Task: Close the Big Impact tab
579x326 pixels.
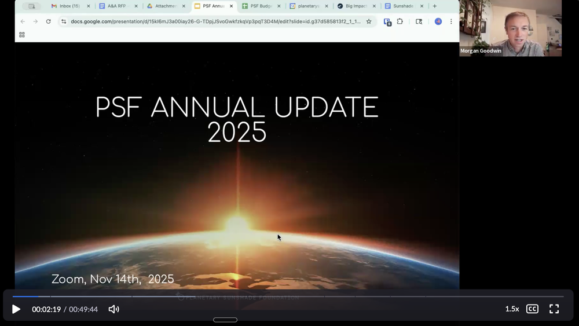Action: (x=374, y=6)
